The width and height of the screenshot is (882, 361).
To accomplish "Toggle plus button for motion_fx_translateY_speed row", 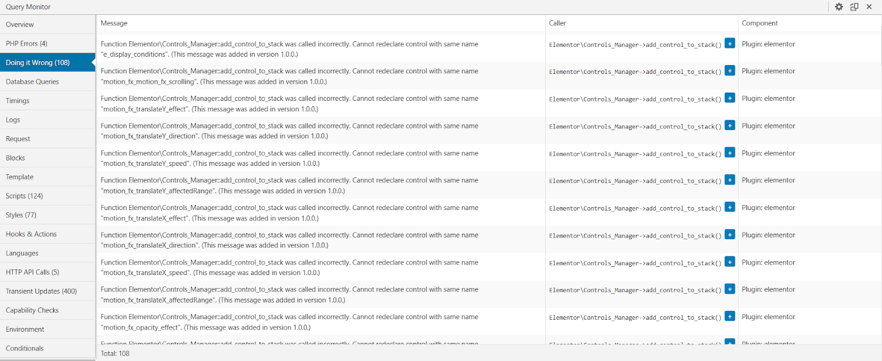I will point(729,153).
